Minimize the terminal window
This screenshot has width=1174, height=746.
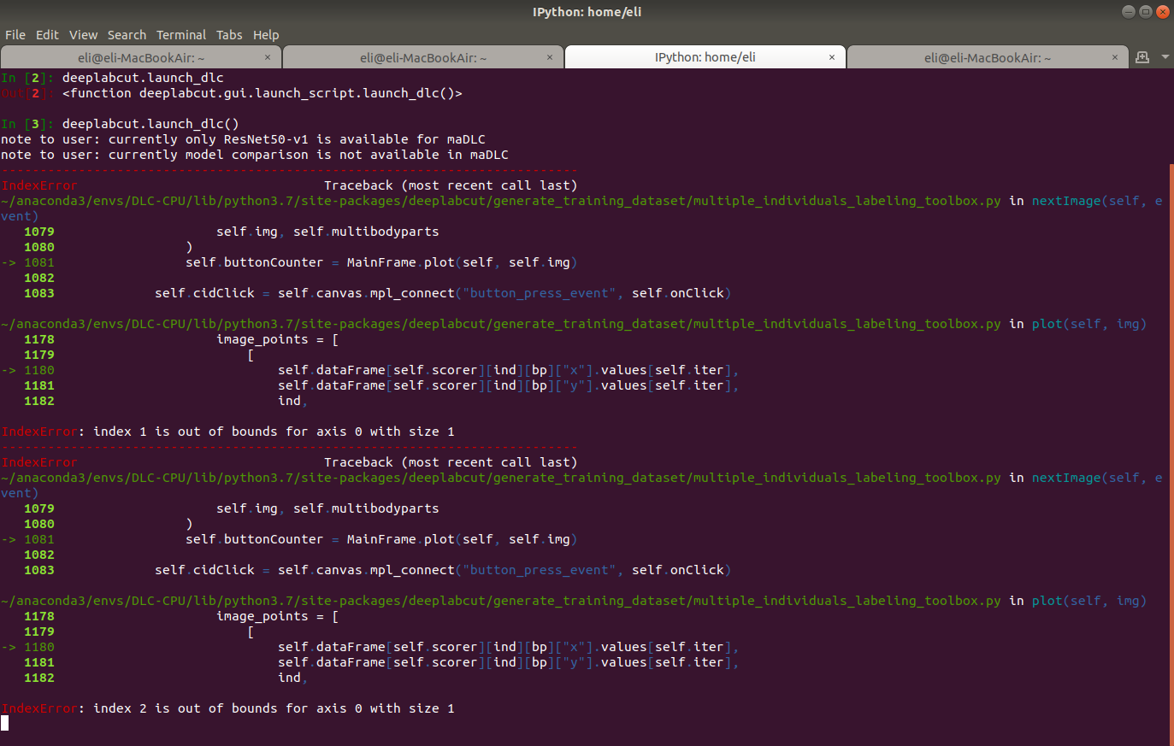(x=1128, y=11)
